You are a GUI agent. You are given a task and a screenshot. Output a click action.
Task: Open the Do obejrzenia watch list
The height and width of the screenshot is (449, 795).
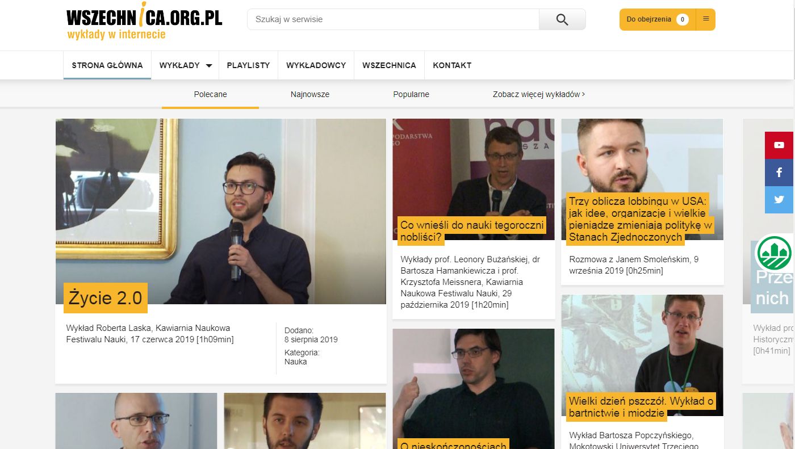tap(658, 19)
